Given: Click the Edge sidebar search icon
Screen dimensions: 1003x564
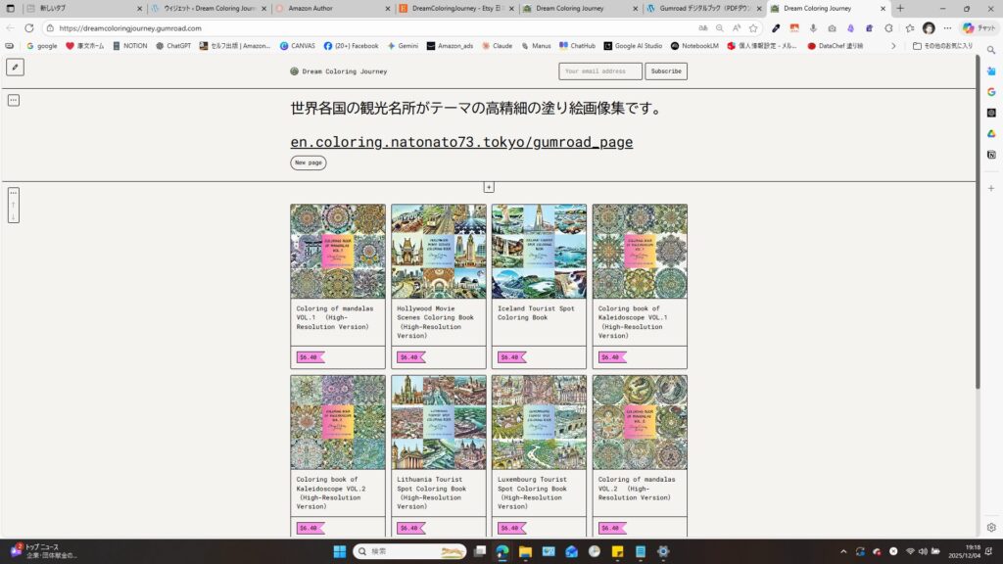Looking at the screenshot, I should pos(991,50).
